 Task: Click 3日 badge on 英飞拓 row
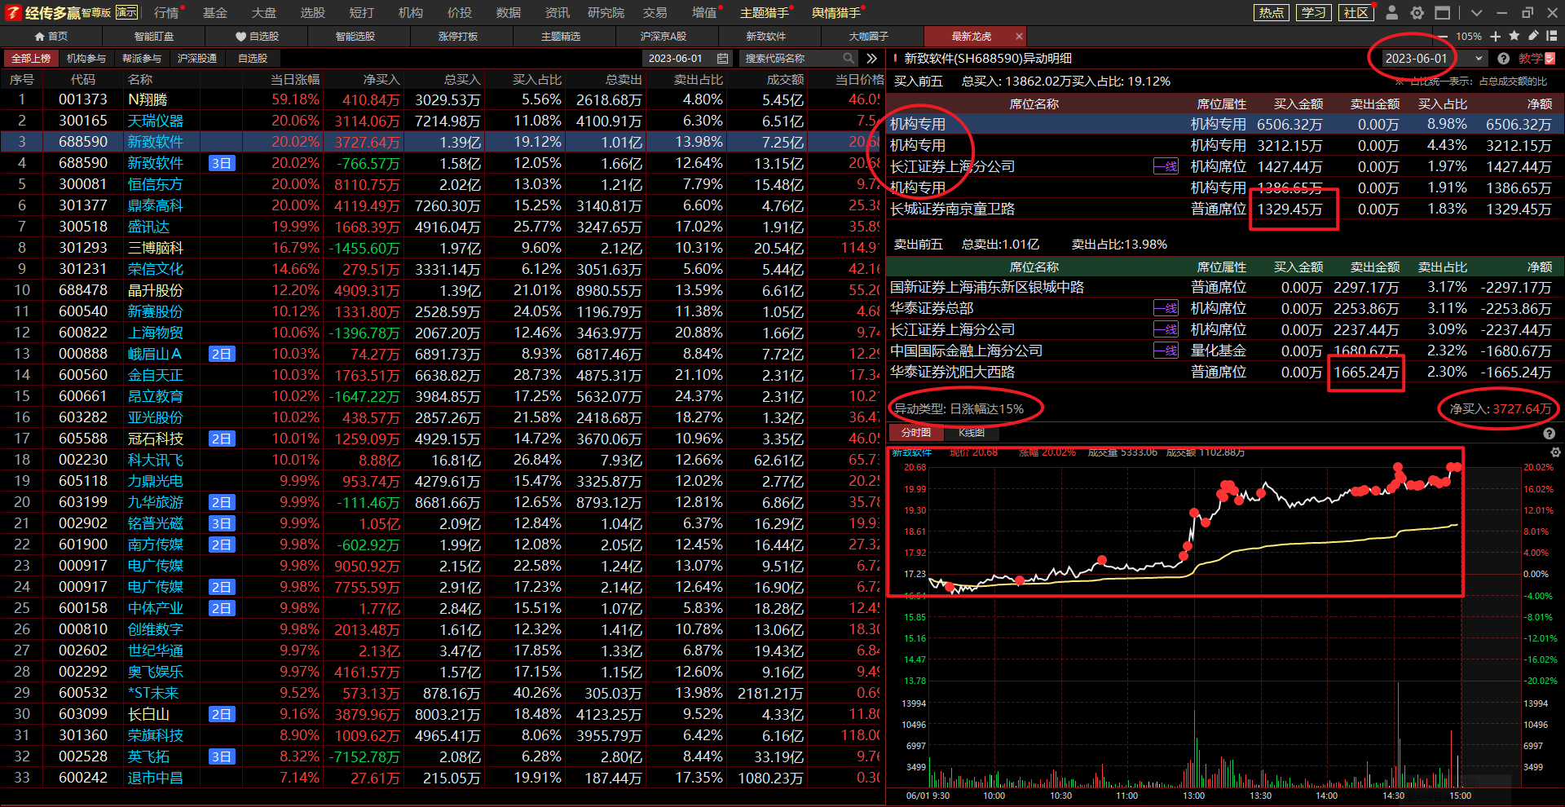click(222, 756)
